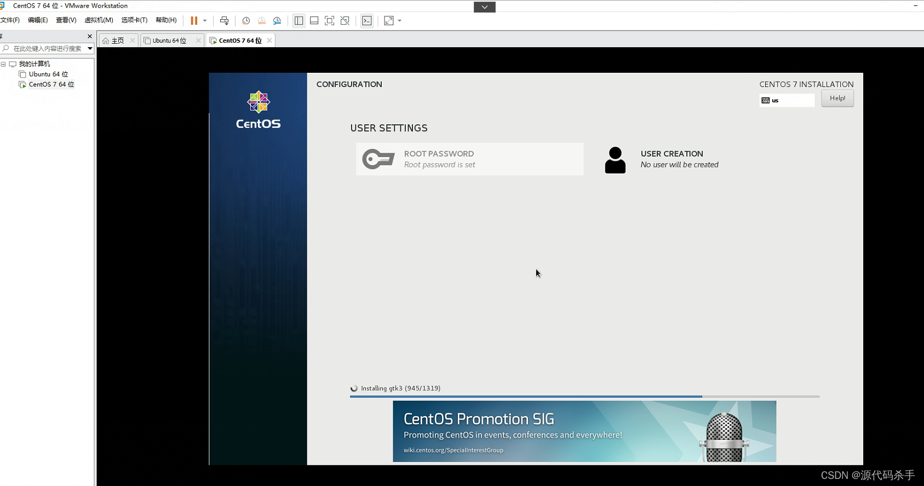Open the 虚拟机(M) menu
The width and height of the screenshot is (924, 486).
point(99,20)
